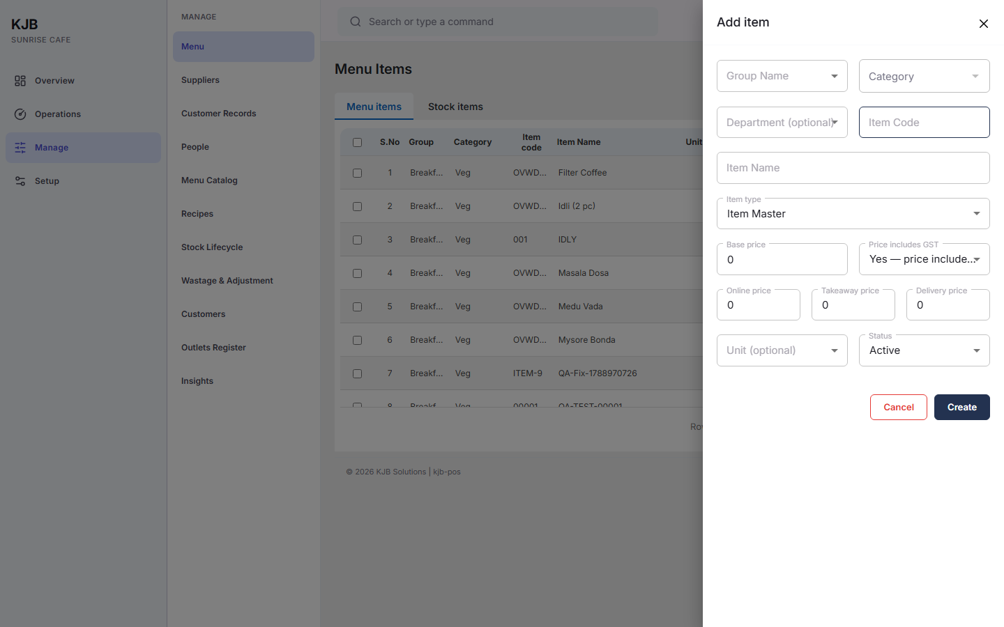1004x627 pixels.
Task: Click the Masala Dosa item name
Action: tap(584, 273)
